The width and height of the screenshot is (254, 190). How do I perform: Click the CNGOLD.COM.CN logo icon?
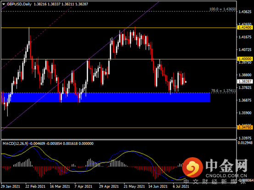[193, 168]
